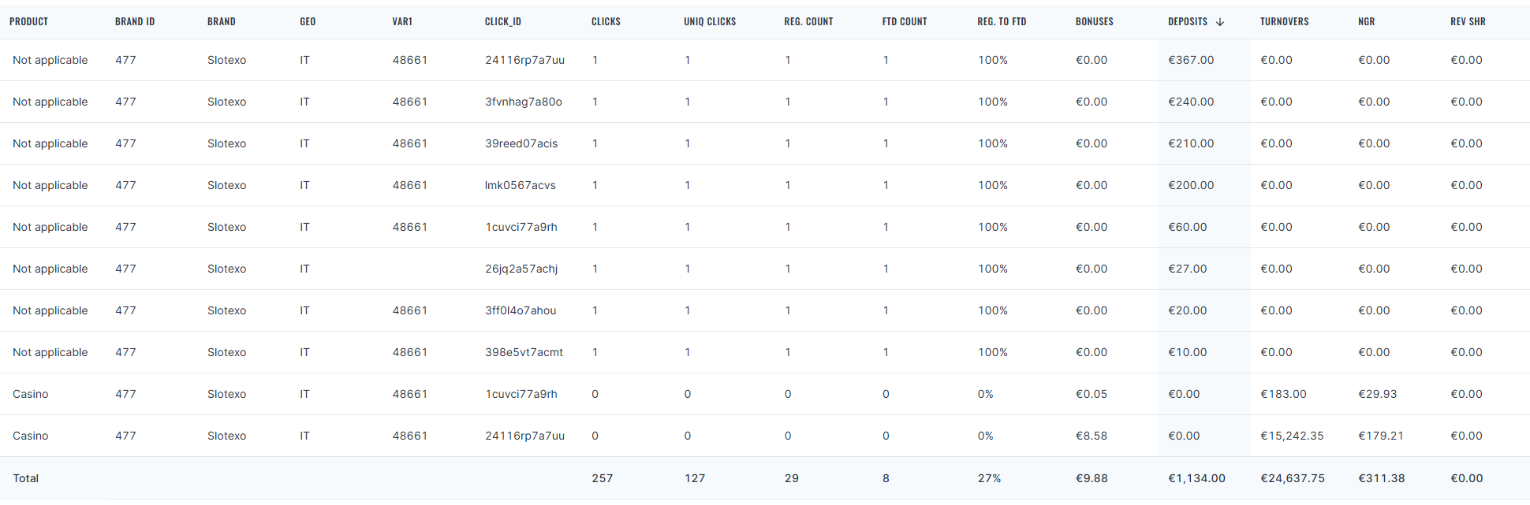1530x505 pixels.
Task: Click total turnovers €24,637.75
Action: click(1293, 478)
